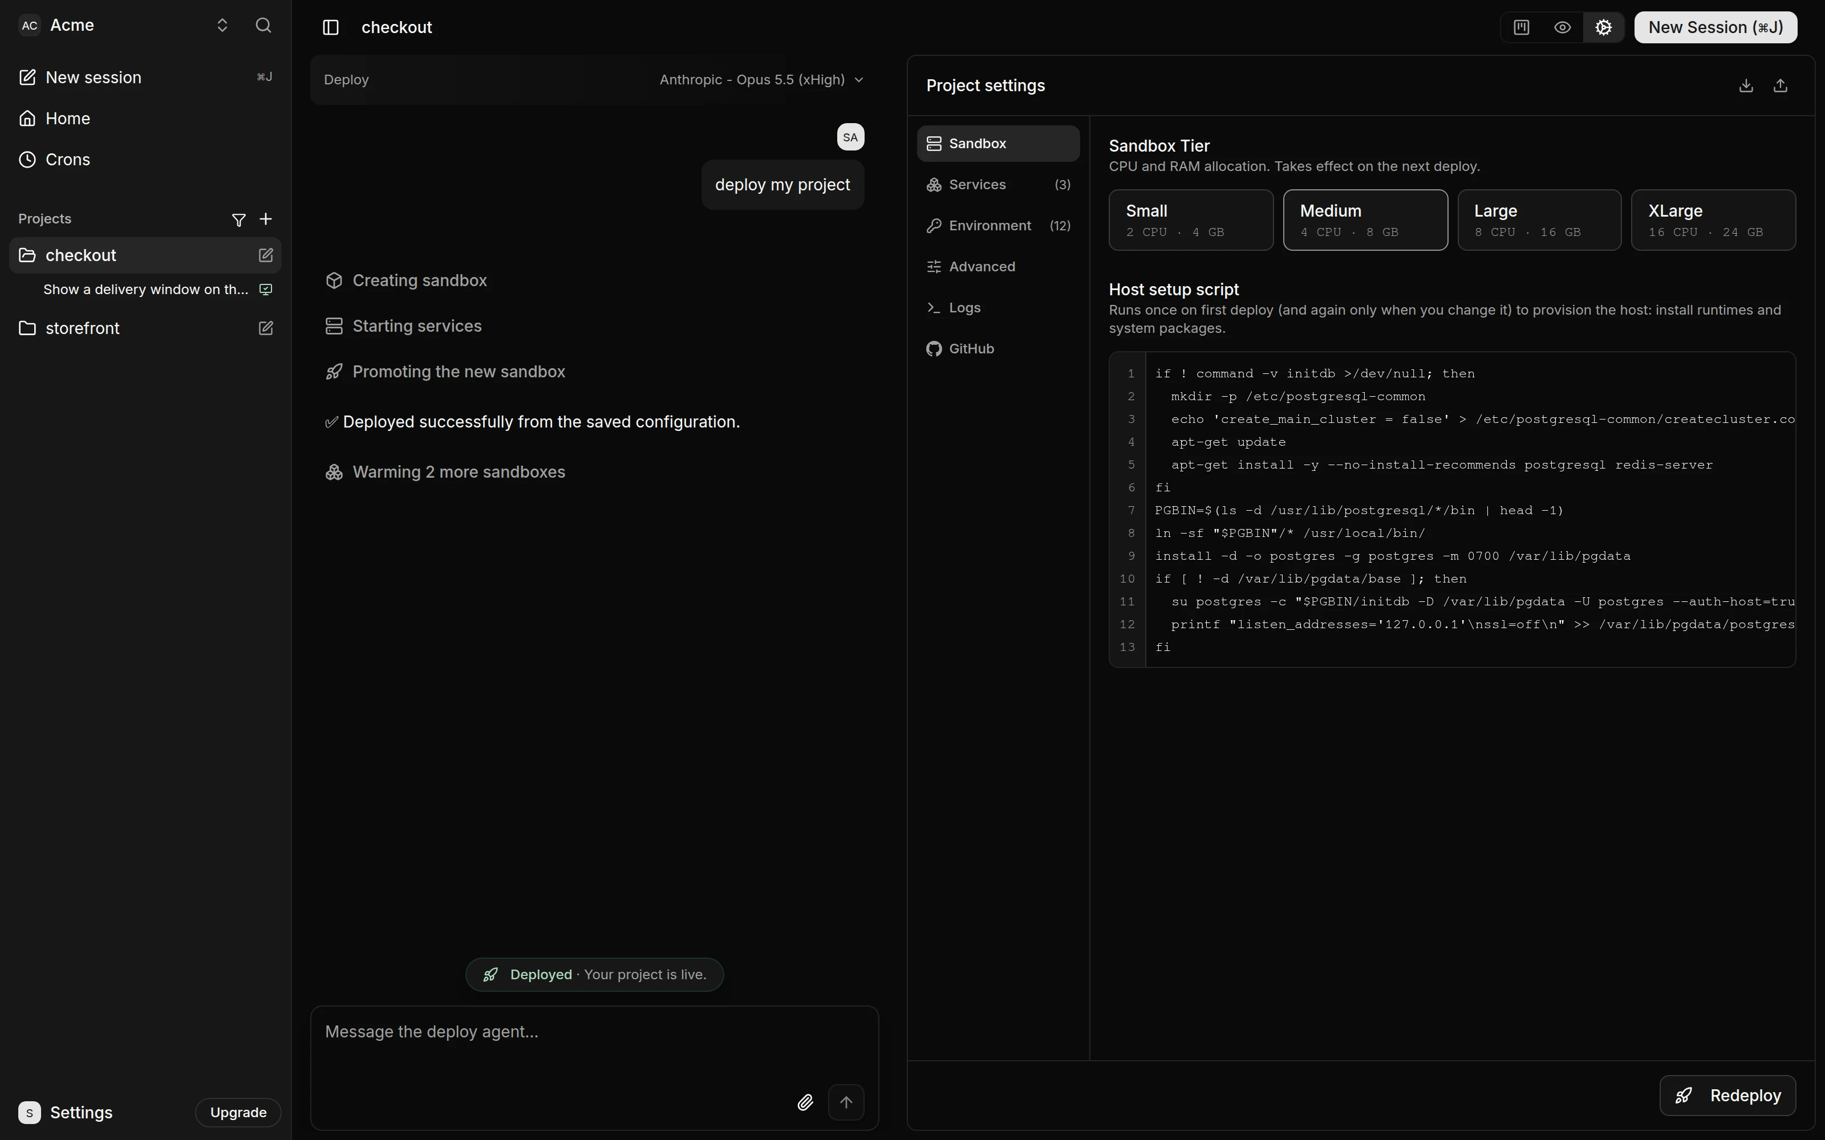Viewport: 1825px width, 1140px height.
Task: Click the New Session button at top right
Action: click(x=1715, y=27)
